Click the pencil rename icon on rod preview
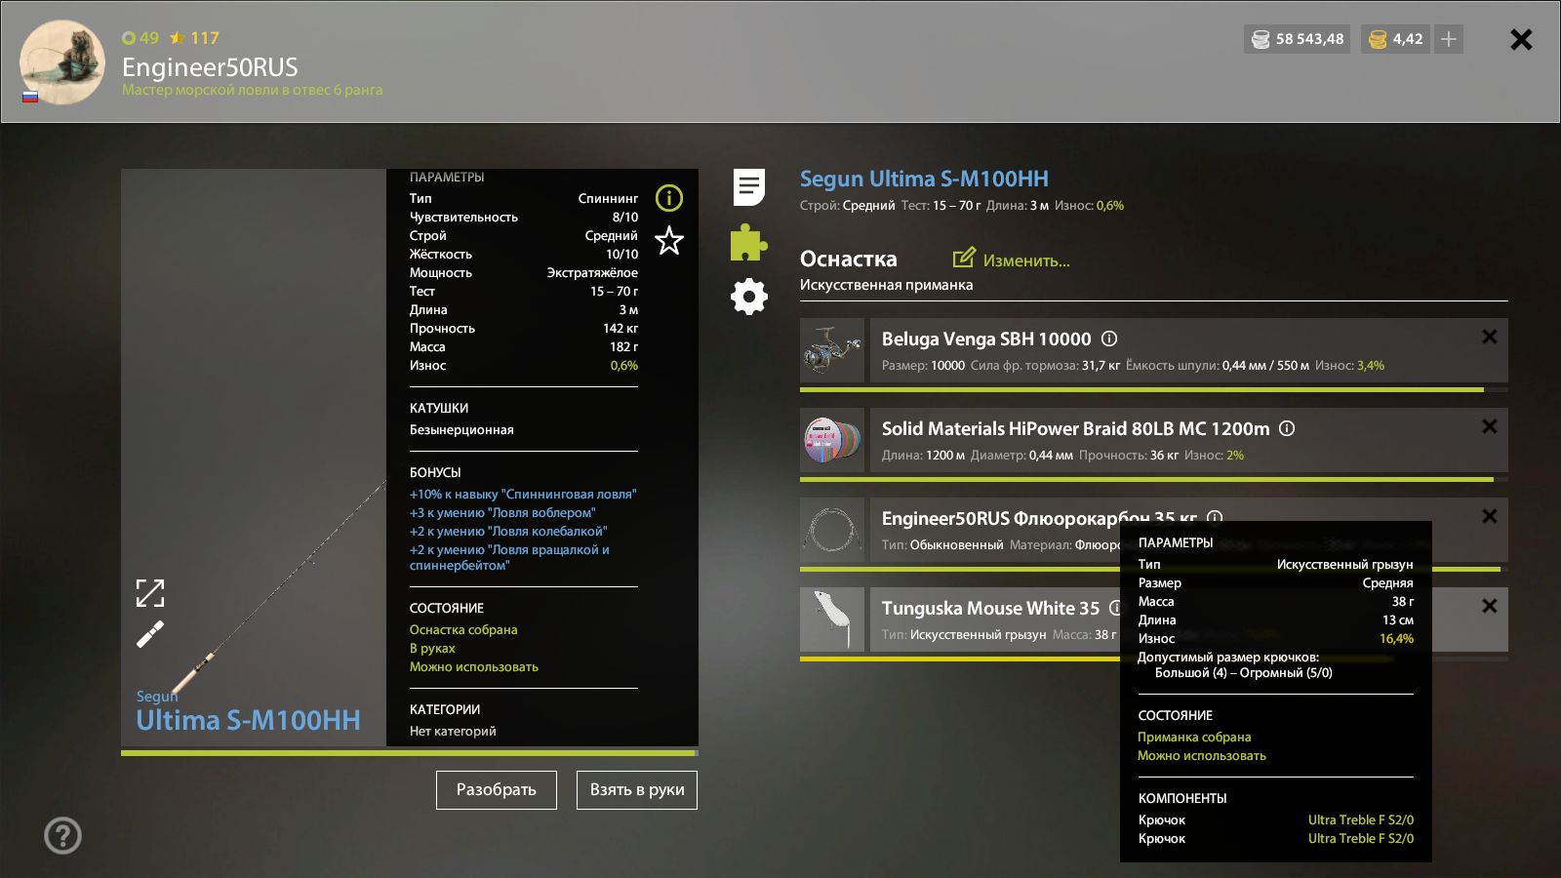The image size is (1561, 878). [x=150, y=635]
